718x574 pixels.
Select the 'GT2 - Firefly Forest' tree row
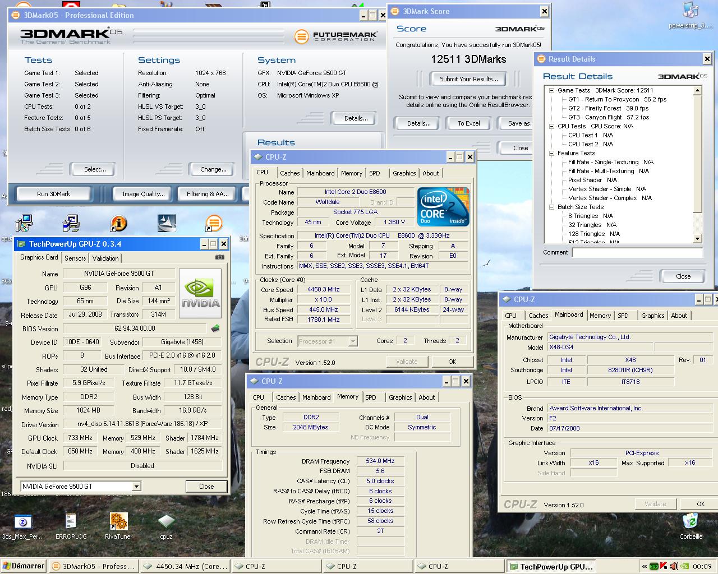click(608, 108)
